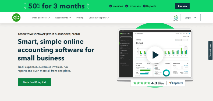Click the QuickBooks green logo
This screenshot has height=101, width=213.
click(x=16, y=17)
